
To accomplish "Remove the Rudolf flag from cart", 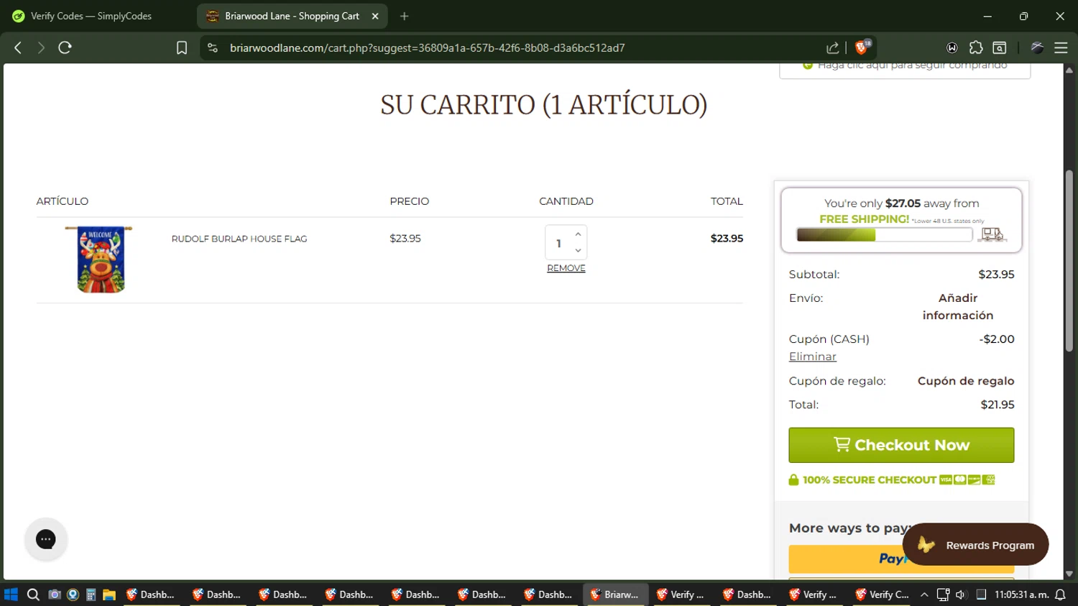I will pos(566,268).
